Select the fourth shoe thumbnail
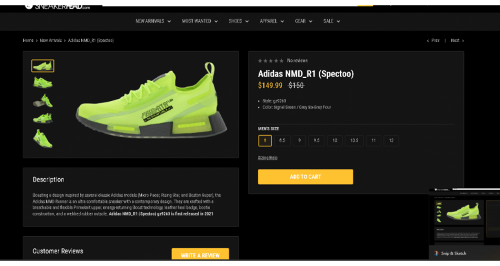This screenshot has width=500, height=266. [43, 118]
